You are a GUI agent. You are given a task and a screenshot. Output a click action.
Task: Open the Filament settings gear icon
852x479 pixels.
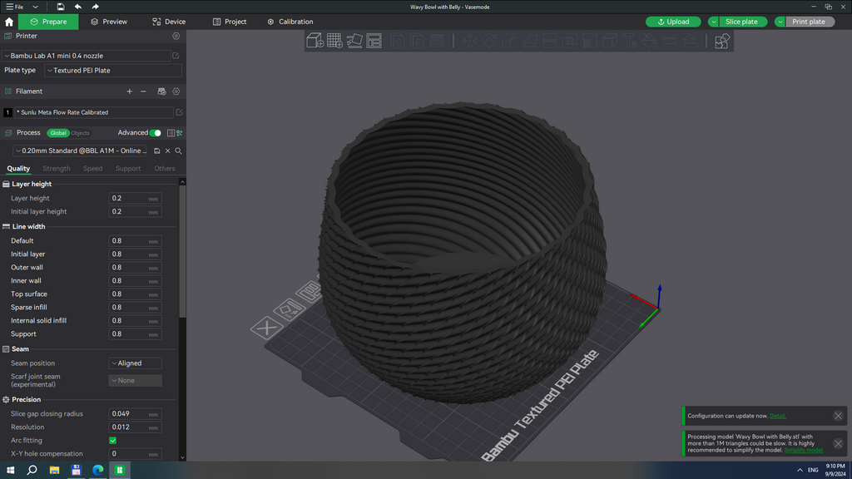(x=176, y=91)
